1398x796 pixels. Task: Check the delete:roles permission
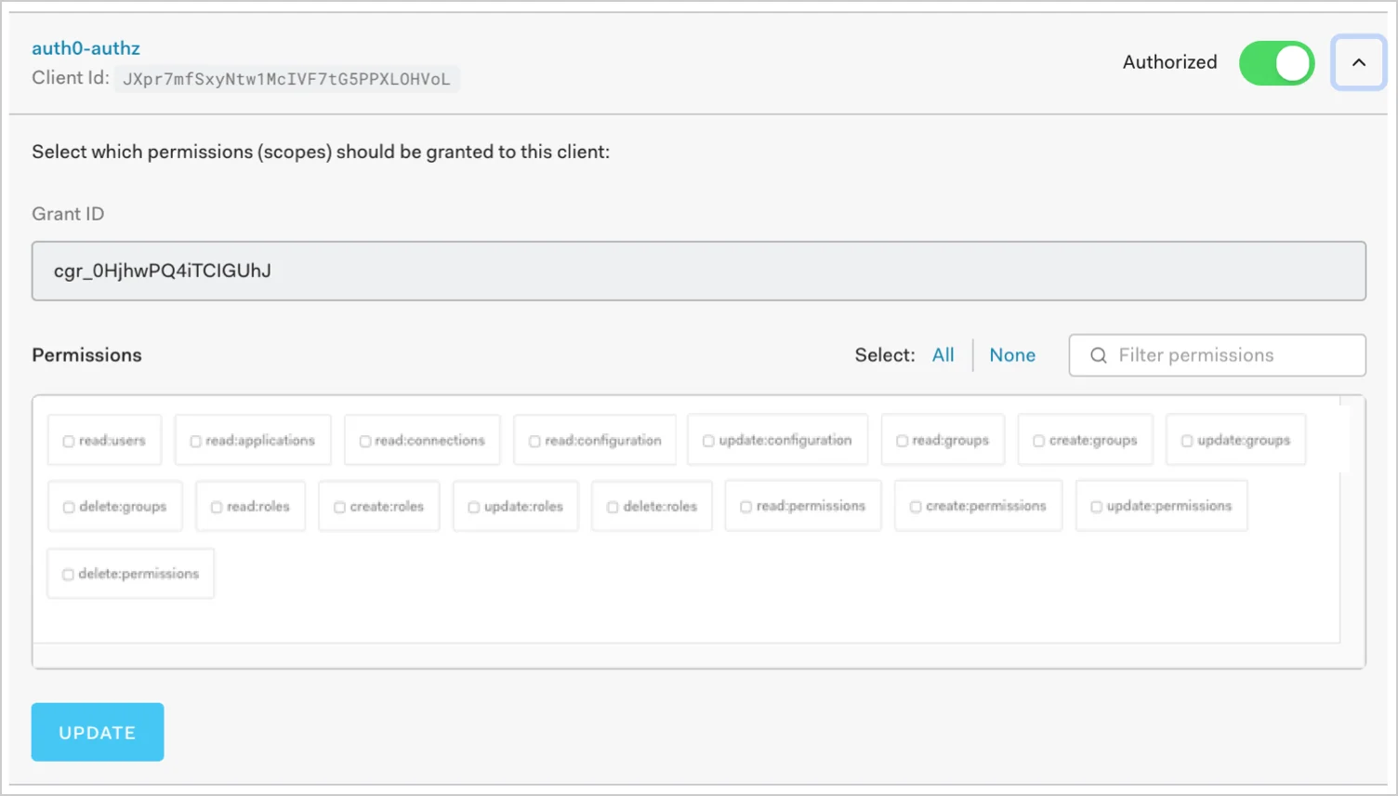[x=613, y=507]
